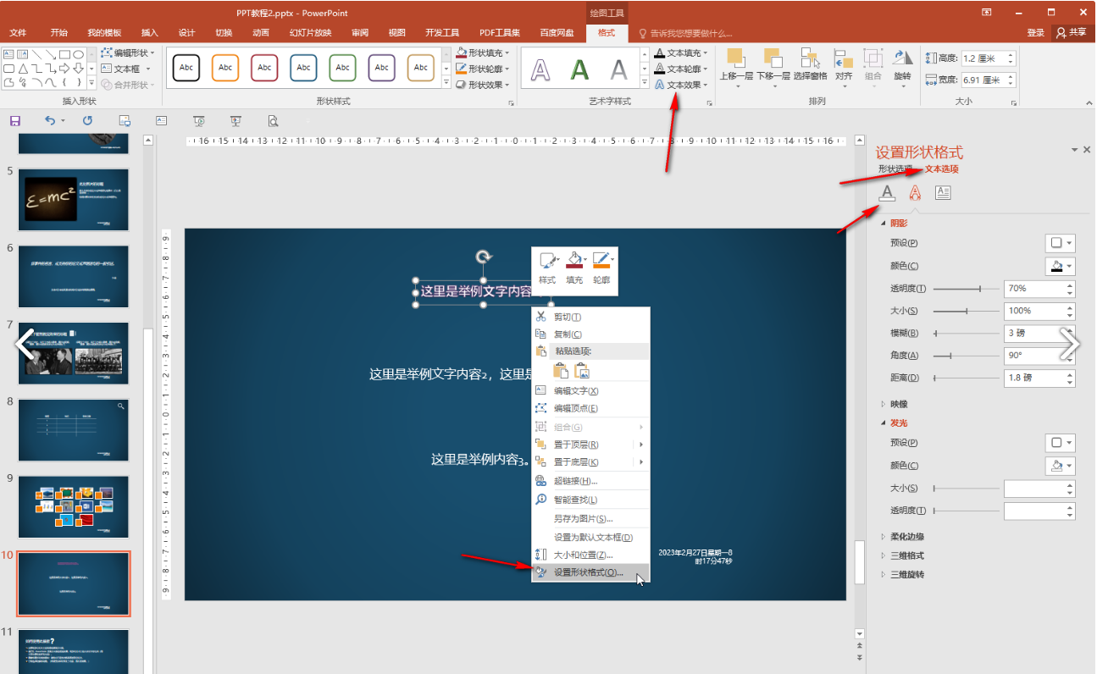Open shadow 预设 preset dropdown
The height and width of the screenshot is (674, 1097).
1061,243
